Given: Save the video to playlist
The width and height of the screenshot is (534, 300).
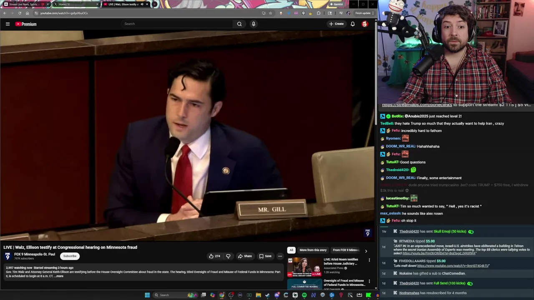Looking at the screenshot, I should point(265,256).
